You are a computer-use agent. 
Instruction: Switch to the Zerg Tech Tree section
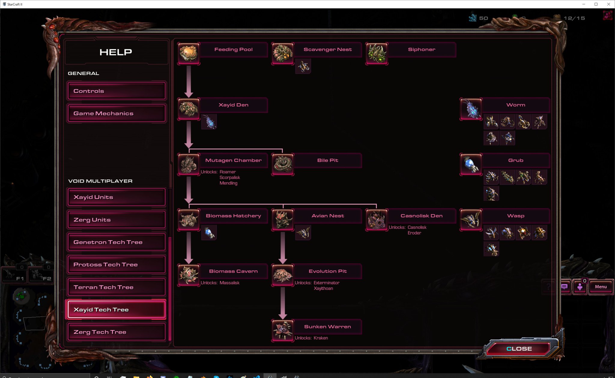pyautogui.click(x=116, y=332)
